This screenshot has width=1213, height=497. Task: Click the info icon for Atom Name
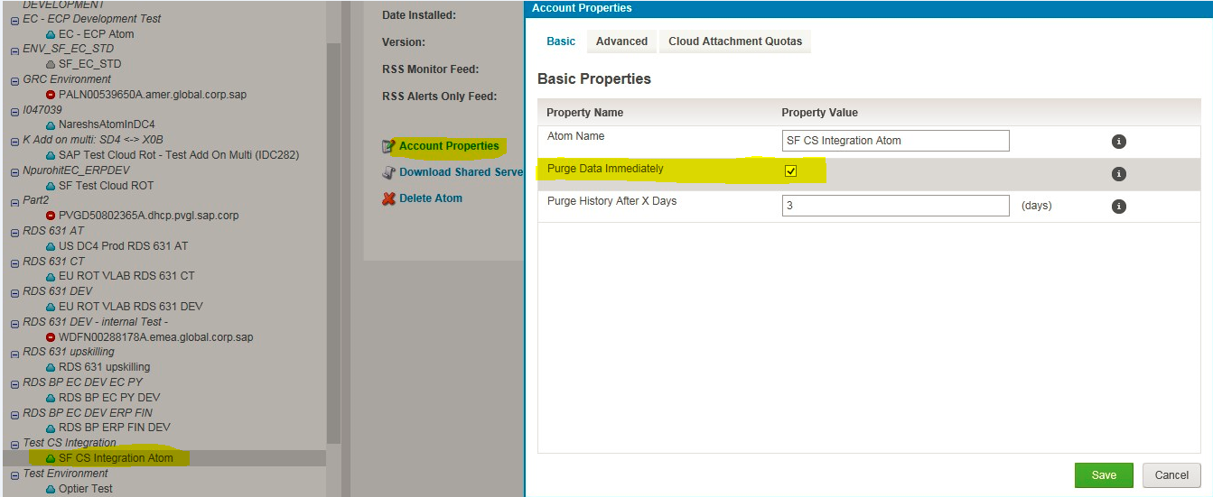pyautogui.click(x=1118, y=142)
